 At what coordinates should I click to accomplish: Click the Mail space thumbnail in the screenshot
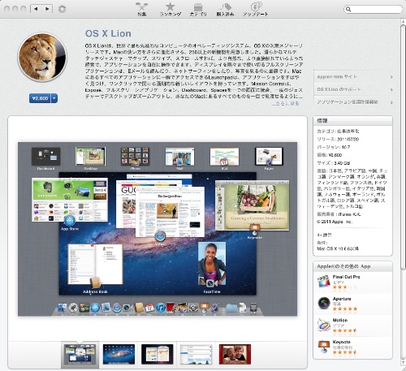coord(179,157)
